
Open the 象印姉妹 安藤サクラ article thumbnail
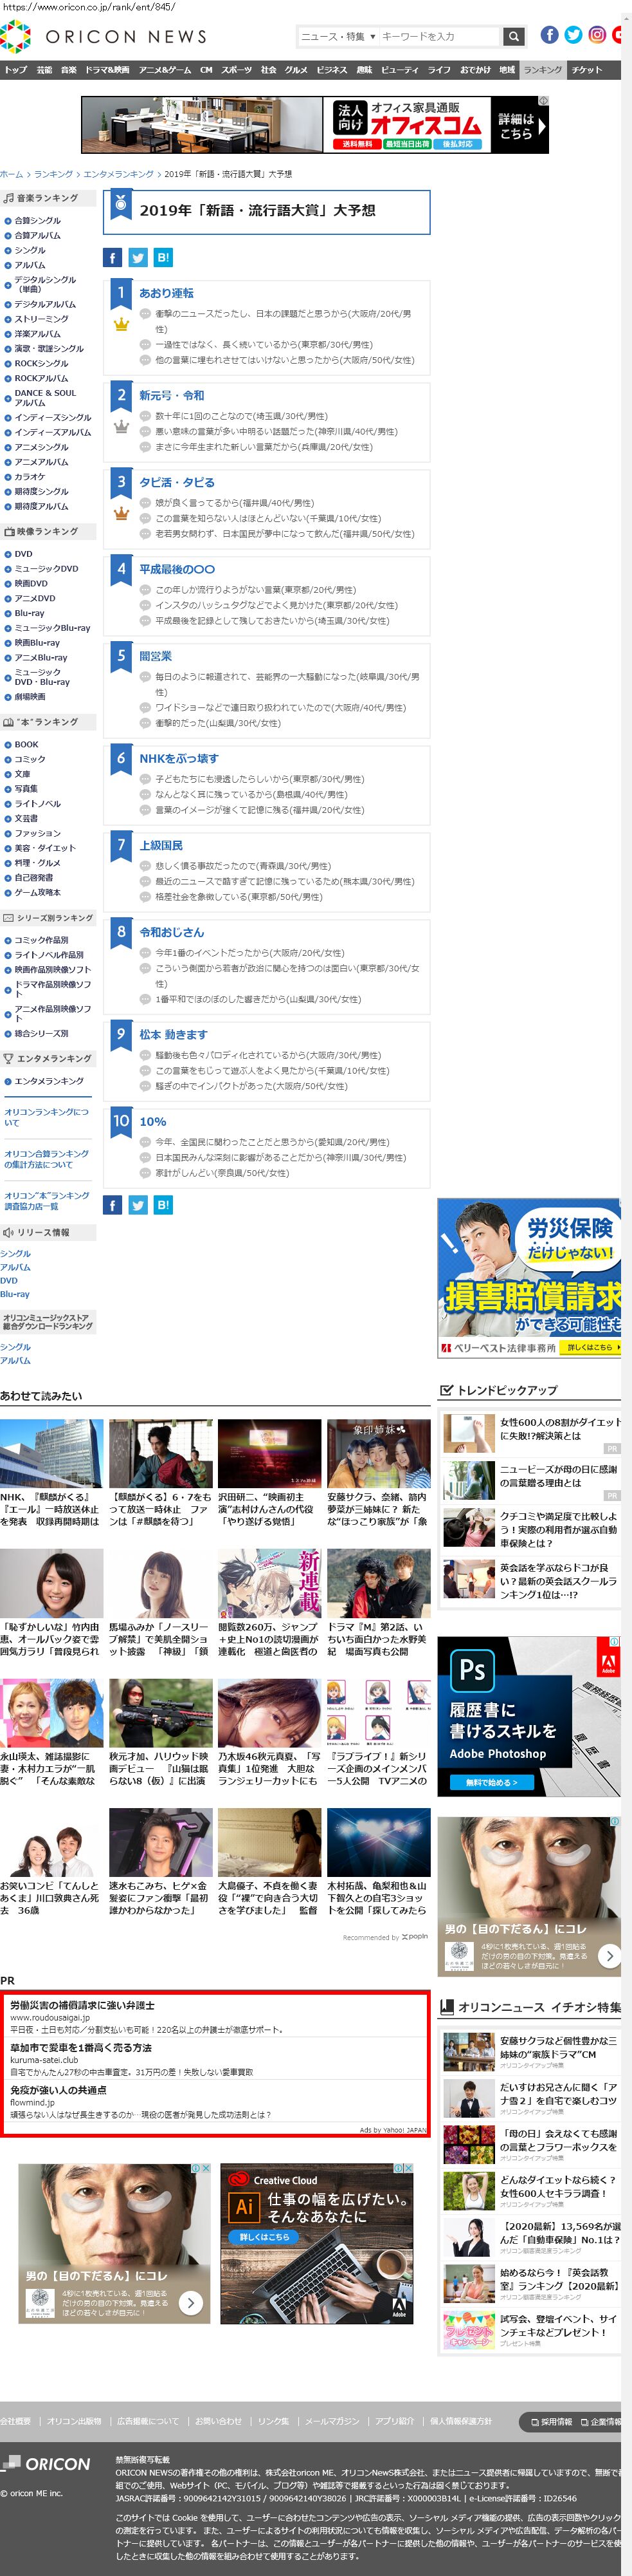379,1453
